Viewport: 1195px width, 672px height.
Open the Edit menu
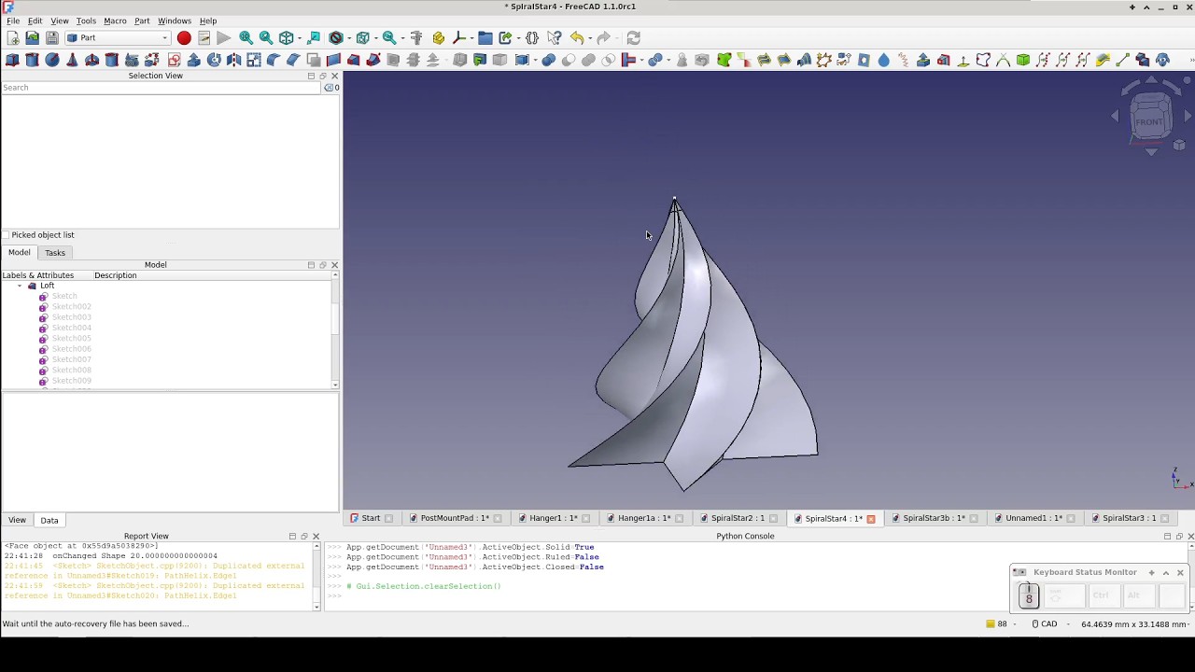35,21
